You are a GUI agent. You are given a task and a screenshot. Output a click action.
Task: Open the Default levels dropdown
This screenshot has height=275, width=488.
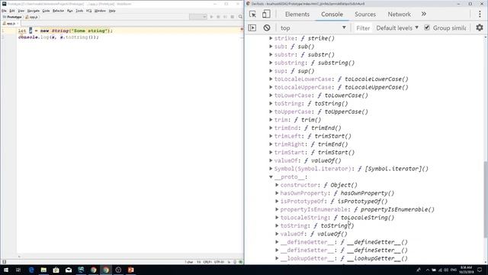397,27
